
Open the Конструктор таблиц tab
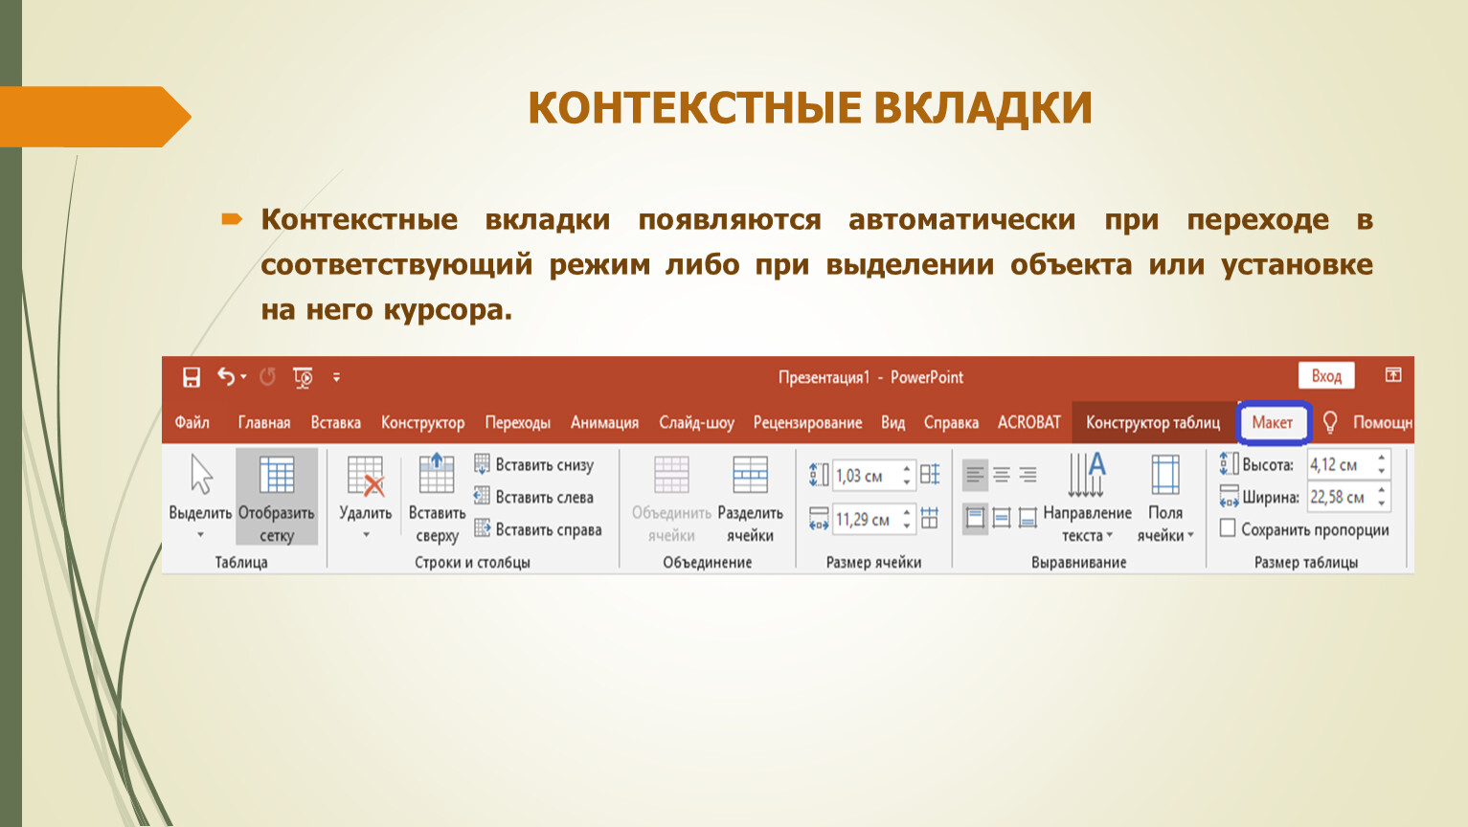(x=1152, y=422)
